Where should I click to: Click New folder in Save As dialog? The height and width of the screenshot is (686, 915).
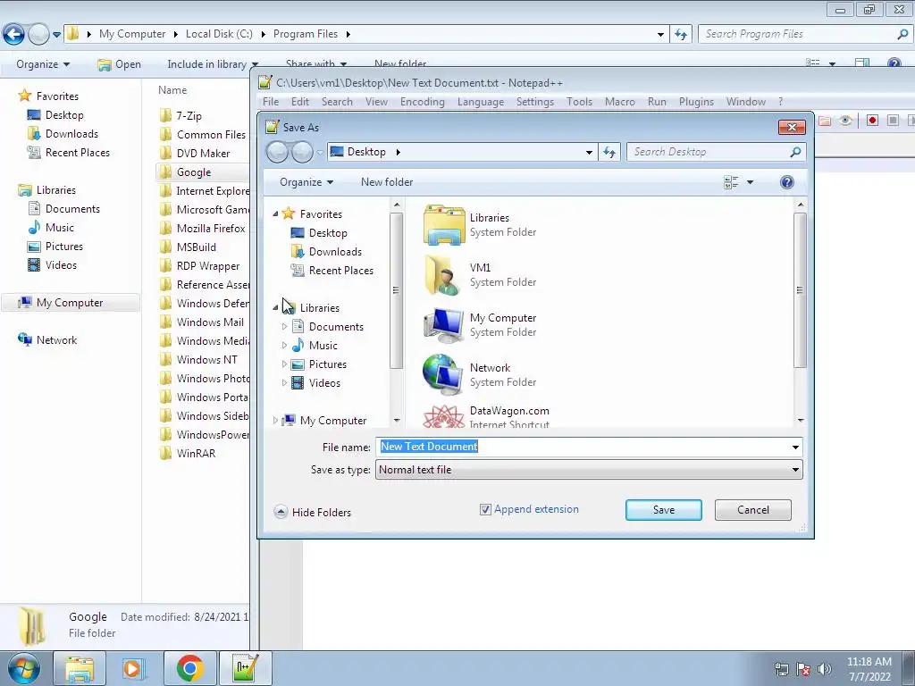point(387,182)
